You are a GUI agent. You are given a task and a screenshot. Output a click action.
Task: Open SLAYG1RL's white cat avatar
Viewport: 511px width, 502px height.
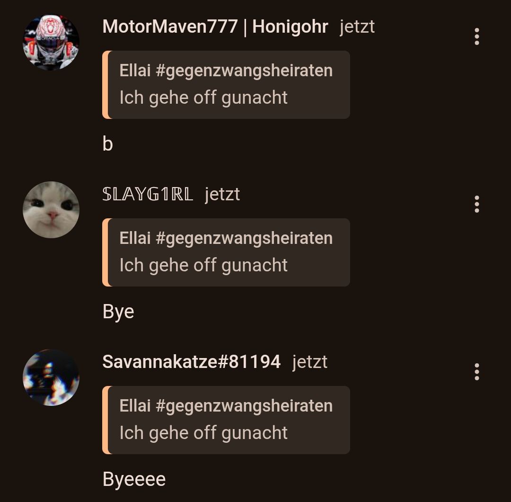(51, 210)
